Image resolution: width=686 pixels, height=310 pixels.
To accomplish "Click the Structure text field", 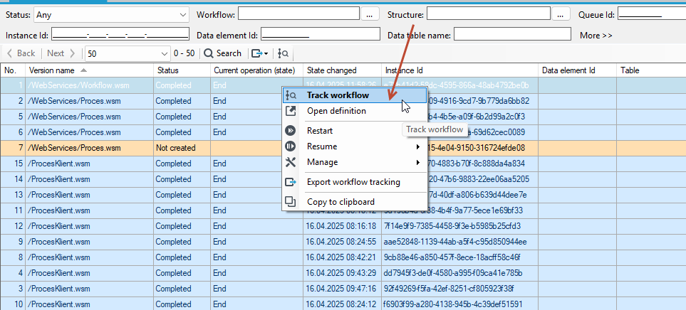I will pyautogui.click(x=489, y=14).
